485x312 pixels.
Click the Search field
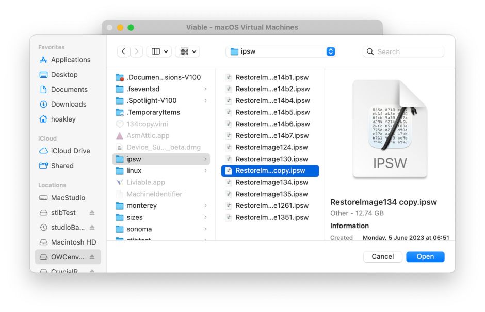404,51
